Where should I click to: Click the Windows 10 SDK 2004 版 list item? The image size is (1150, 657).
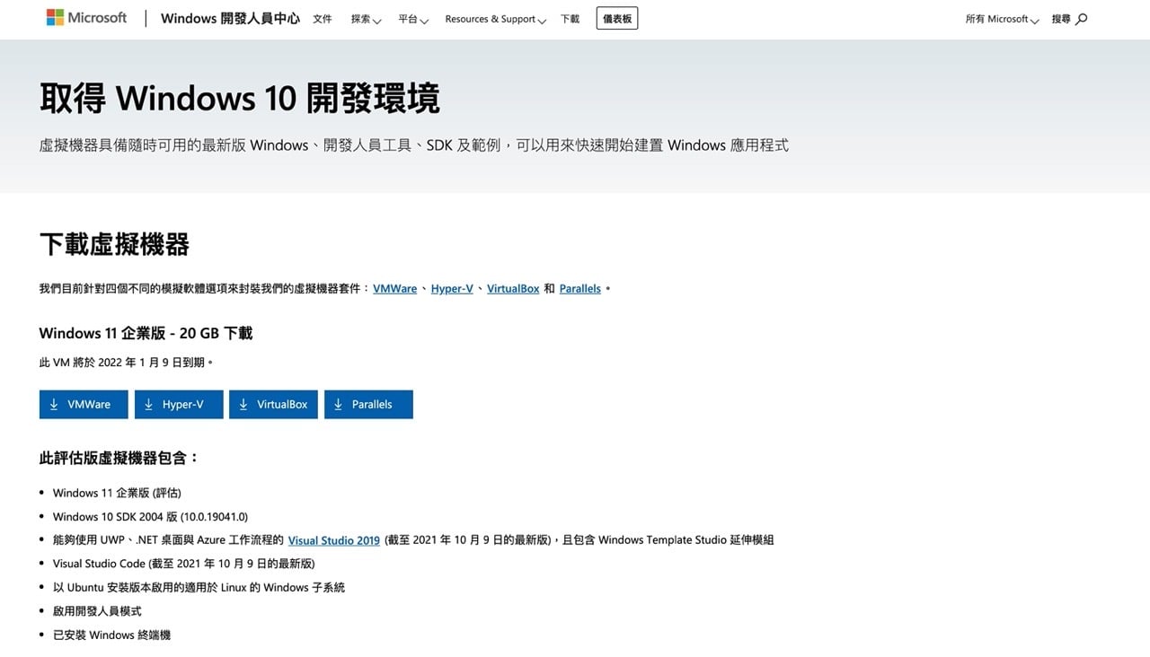[150, 517]
